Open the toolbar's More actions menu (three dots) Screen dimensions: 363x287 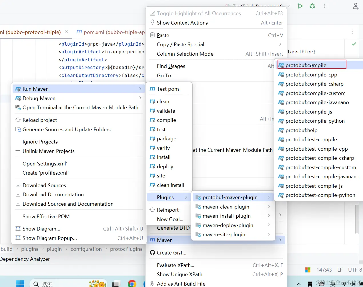coord(324,6)
